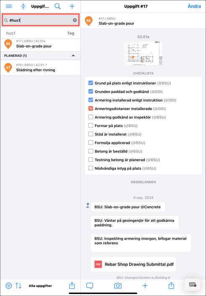This screenshot has height=296, width=206.
Task: Select the hus1 Tag suggestion
Action: [x=40, y=33]
